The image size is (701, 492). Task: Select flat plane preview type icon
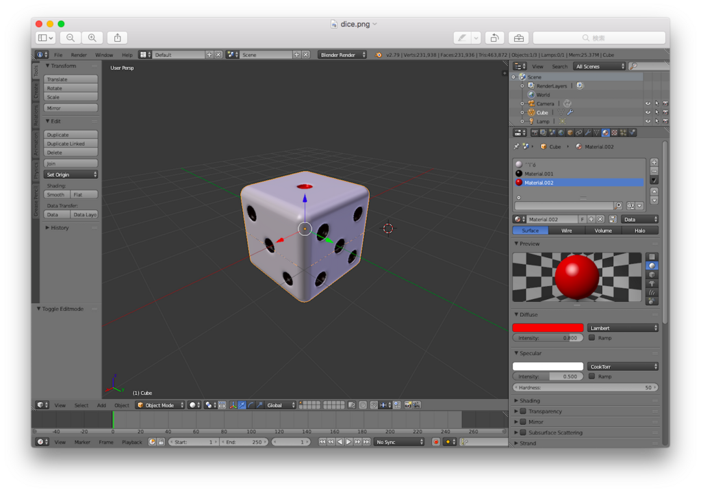(652, 257)
